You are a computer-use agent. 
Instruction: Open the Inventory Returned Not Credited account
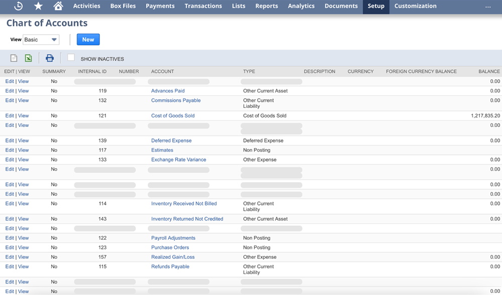pyautogui.click(x=187, y=219)
